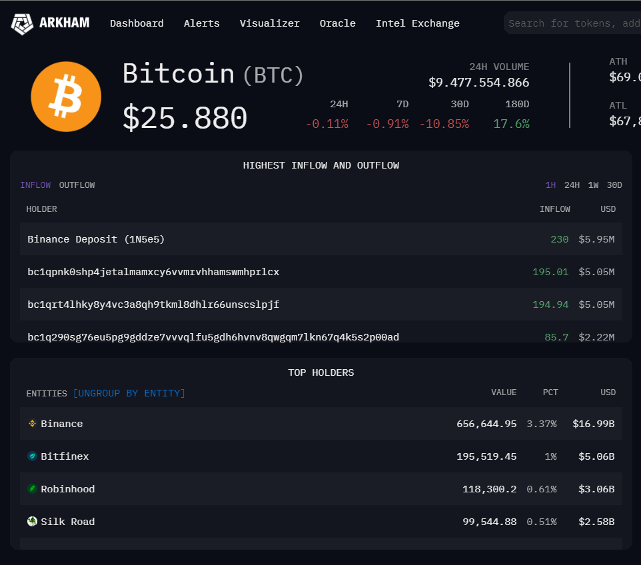Click Ungroup By Entity link
This screenshot has height=565, width=641.
(x=129, y=393)
